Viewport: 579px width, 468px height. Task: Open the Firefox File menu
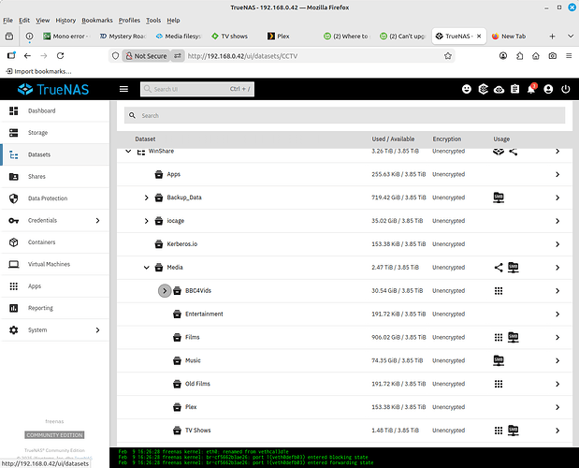(x=7, y=21)
